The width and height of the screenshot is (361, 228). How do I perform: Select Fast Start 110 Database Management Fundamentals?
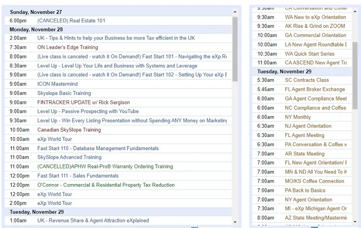coord(98,148)
